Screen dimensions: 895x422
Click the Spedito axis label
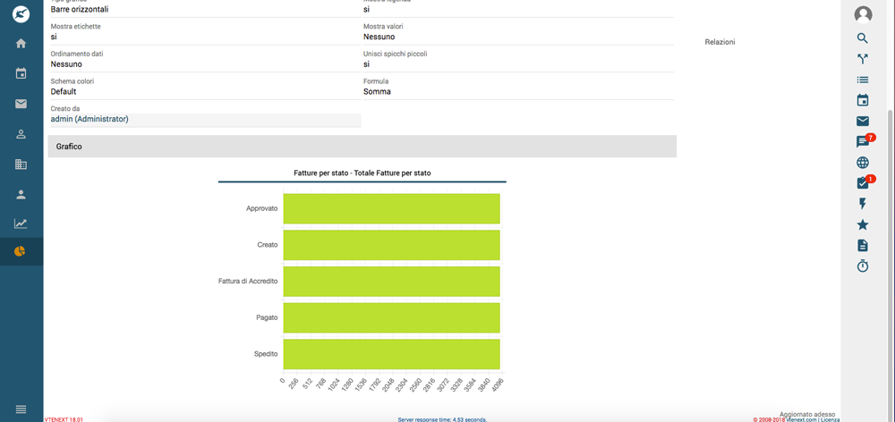(x=266, y=354)
